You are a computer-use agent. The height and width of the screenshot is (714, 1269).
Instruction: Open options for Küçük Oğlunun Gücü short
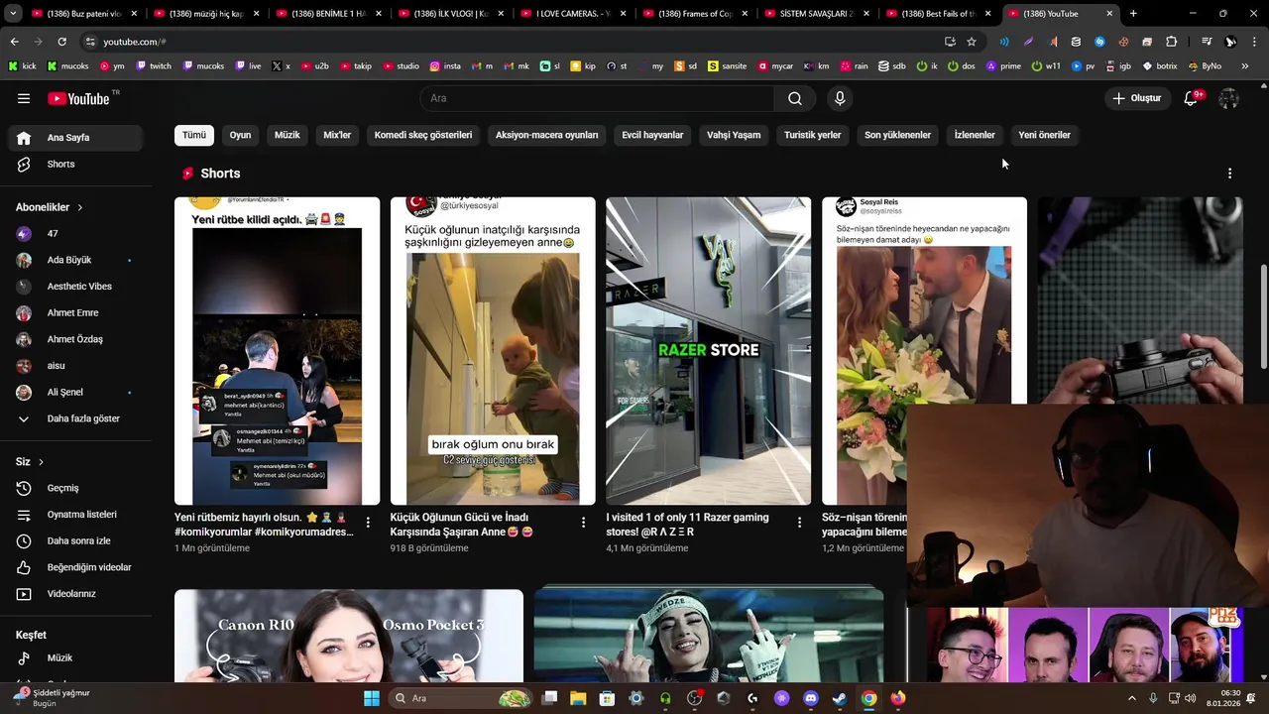tap(583, 522)
